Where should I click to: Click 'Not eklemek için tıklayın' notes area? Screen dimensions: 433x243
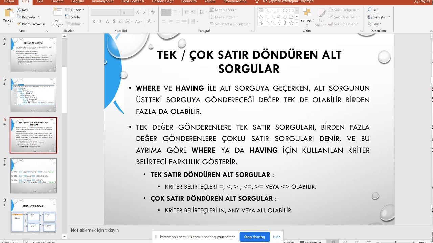coord(95,230)
